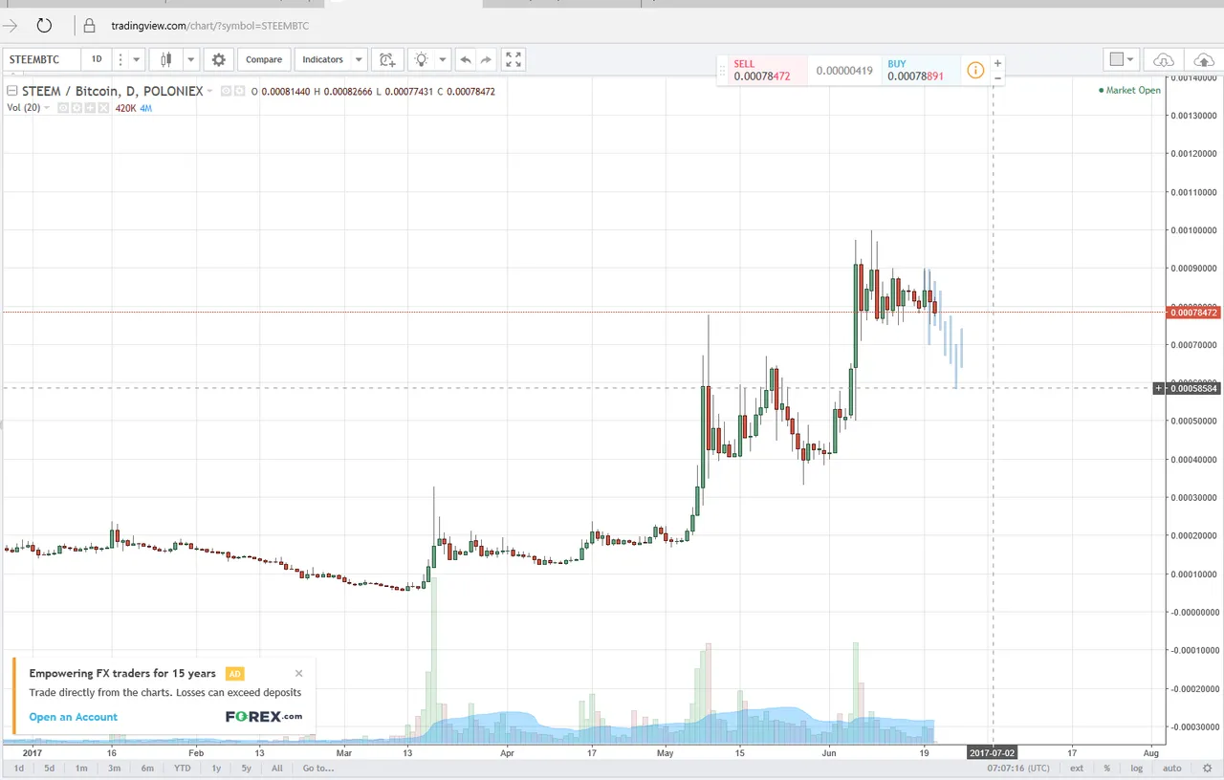
Task: Click the interval options dots icon
Action: [x=120, y=59]
